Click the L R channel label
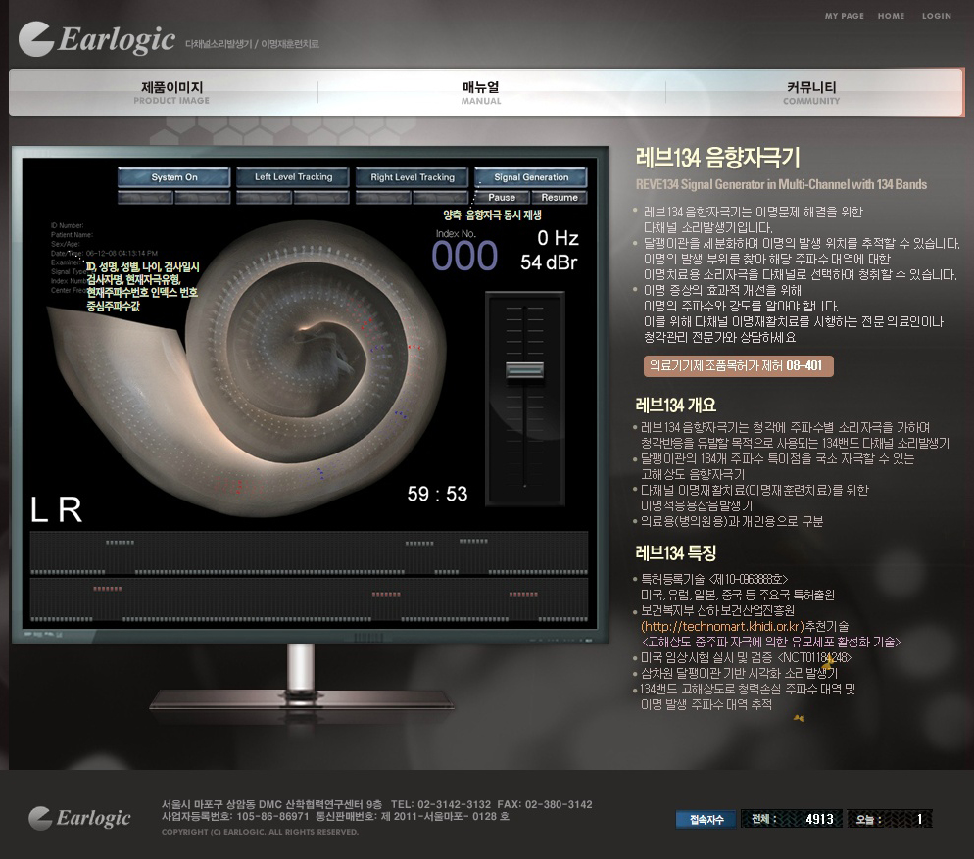The image size is (974, 859). tap(56, 509)
